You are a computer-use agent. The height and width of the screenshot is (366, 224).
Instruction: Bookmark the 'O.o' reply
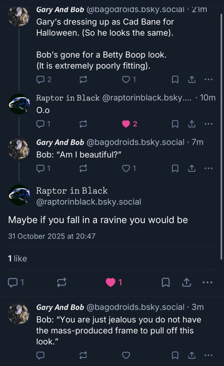point(175,124)
